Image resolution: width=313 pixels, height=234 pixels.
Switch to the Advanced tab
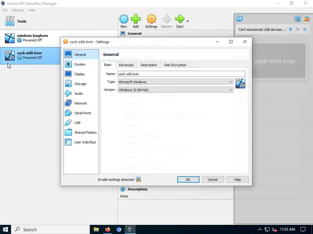point(126,65)
